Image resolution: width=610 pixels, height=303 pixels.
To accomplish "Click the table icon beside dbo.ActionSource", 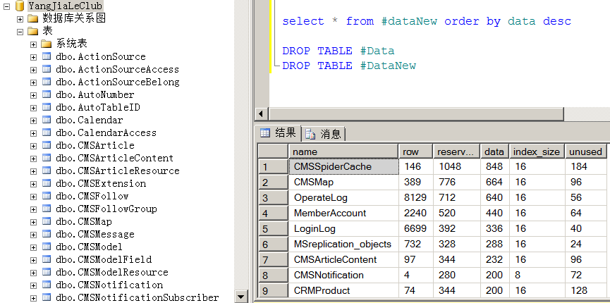I will pos(47,56).
